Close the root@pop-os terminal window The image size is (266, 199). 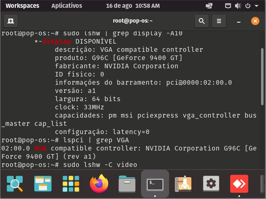(255, 21)
